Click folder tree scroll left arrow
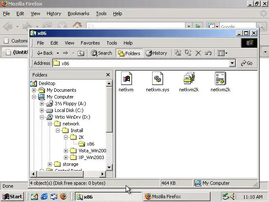Viewport: 269px width, 202px height. [x=33, y=174]
